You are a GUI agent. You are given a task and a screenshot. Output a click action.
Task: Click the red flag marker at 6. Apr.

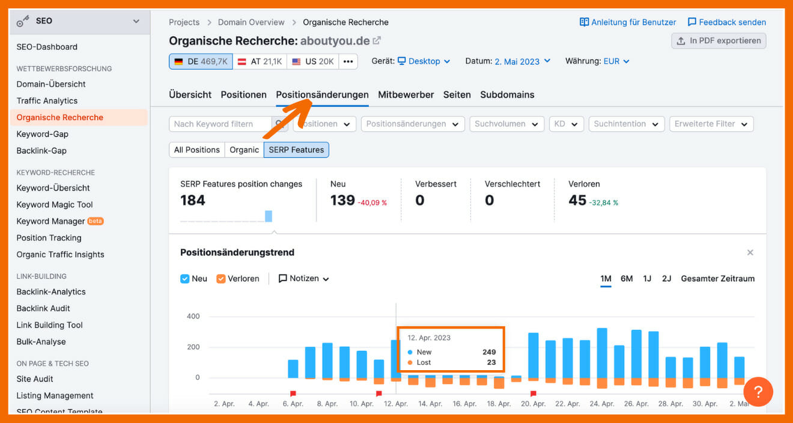tap(293, 394)
